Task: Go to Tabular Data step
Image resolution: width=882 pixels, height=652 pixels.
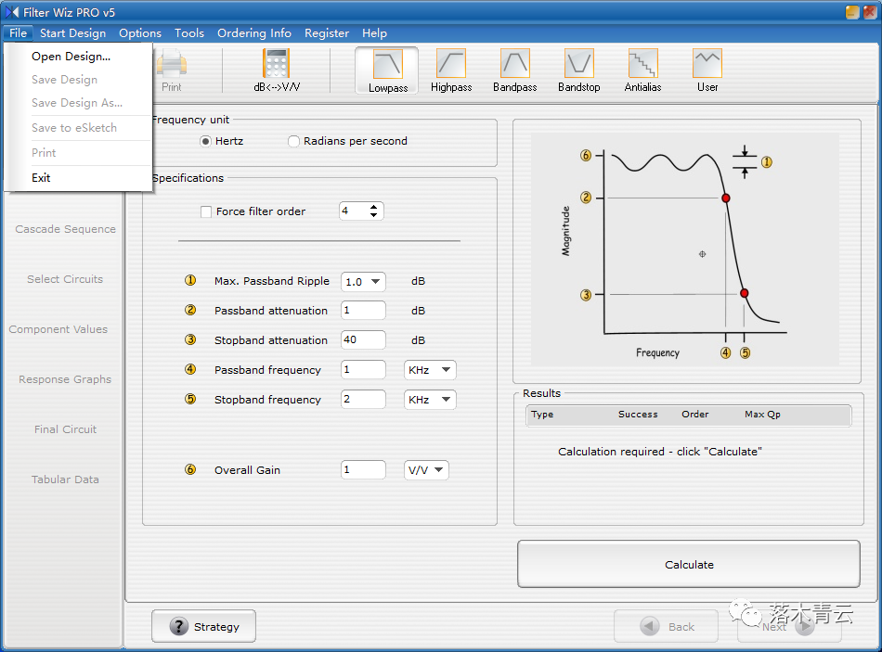Action: [65, 479]
